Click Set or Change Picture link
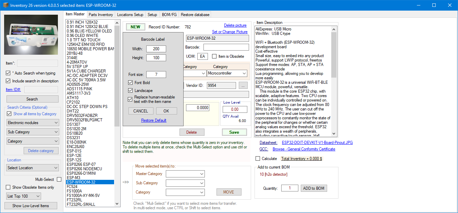 tap(230, 32)
